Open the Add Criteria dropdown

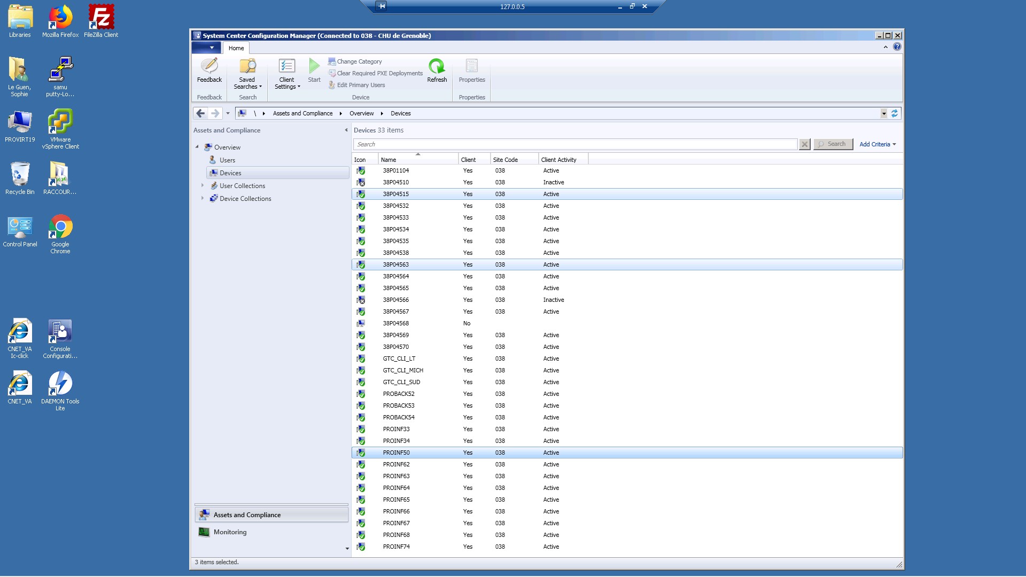pyautogui.click(x=877, y=144)
